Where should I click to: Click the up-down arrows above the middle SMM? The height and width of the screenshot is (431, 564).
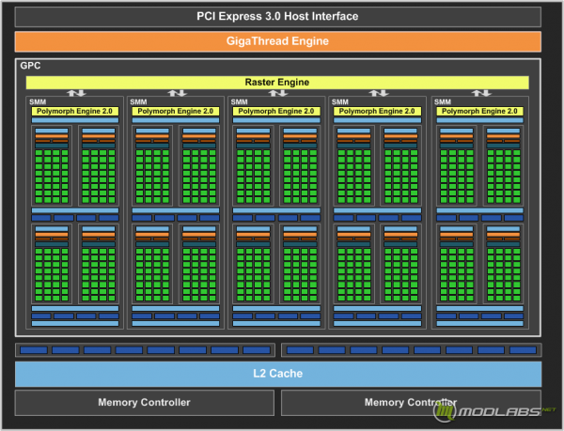tap(277, 93)
